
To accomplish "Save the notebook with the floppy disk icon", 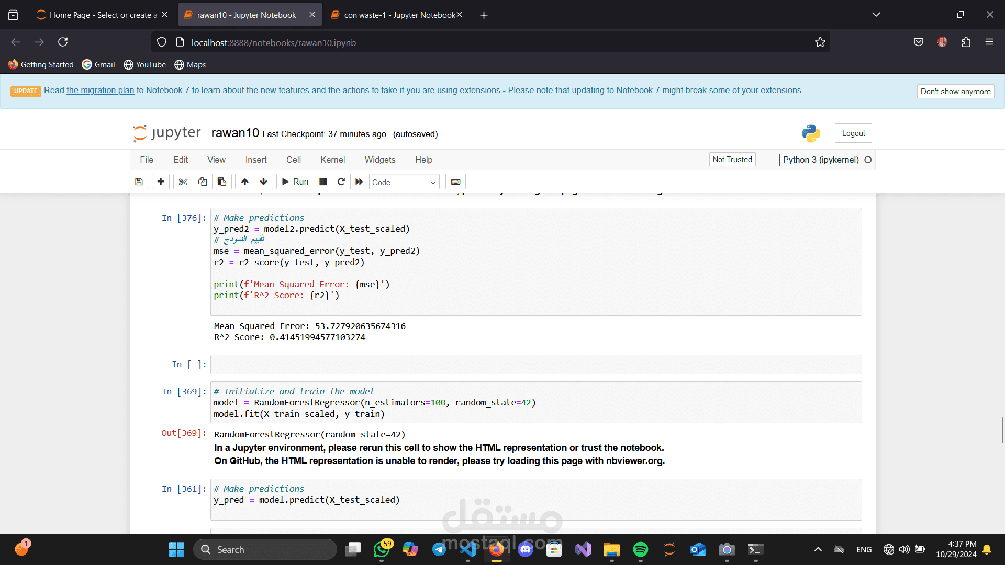I will coord(139,182).
